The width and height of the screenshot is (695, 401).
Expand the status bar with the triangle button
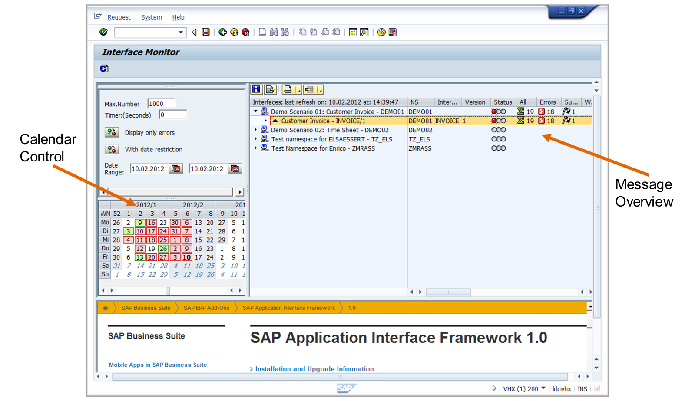494,388
